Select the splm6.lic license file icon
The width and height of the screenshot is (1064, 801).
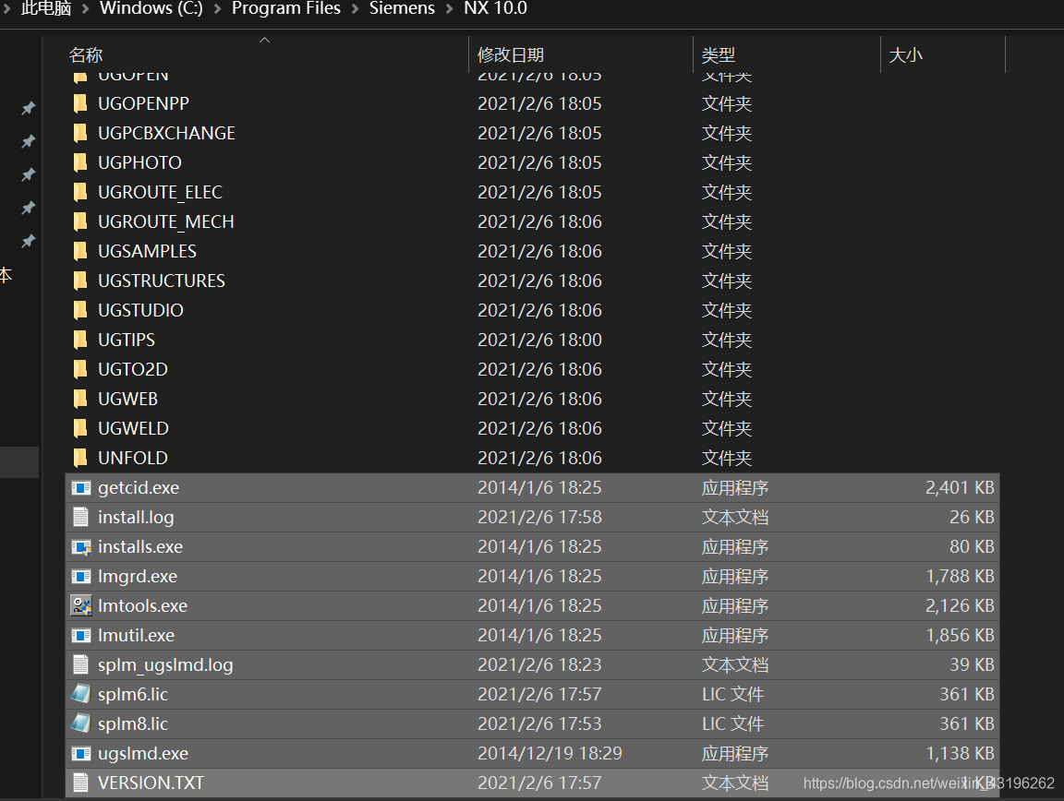click(81, 694)
